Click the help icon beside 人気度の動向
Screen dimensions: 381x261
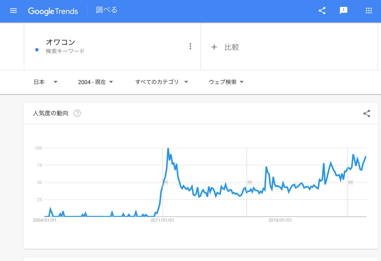[x=77, y=113]
